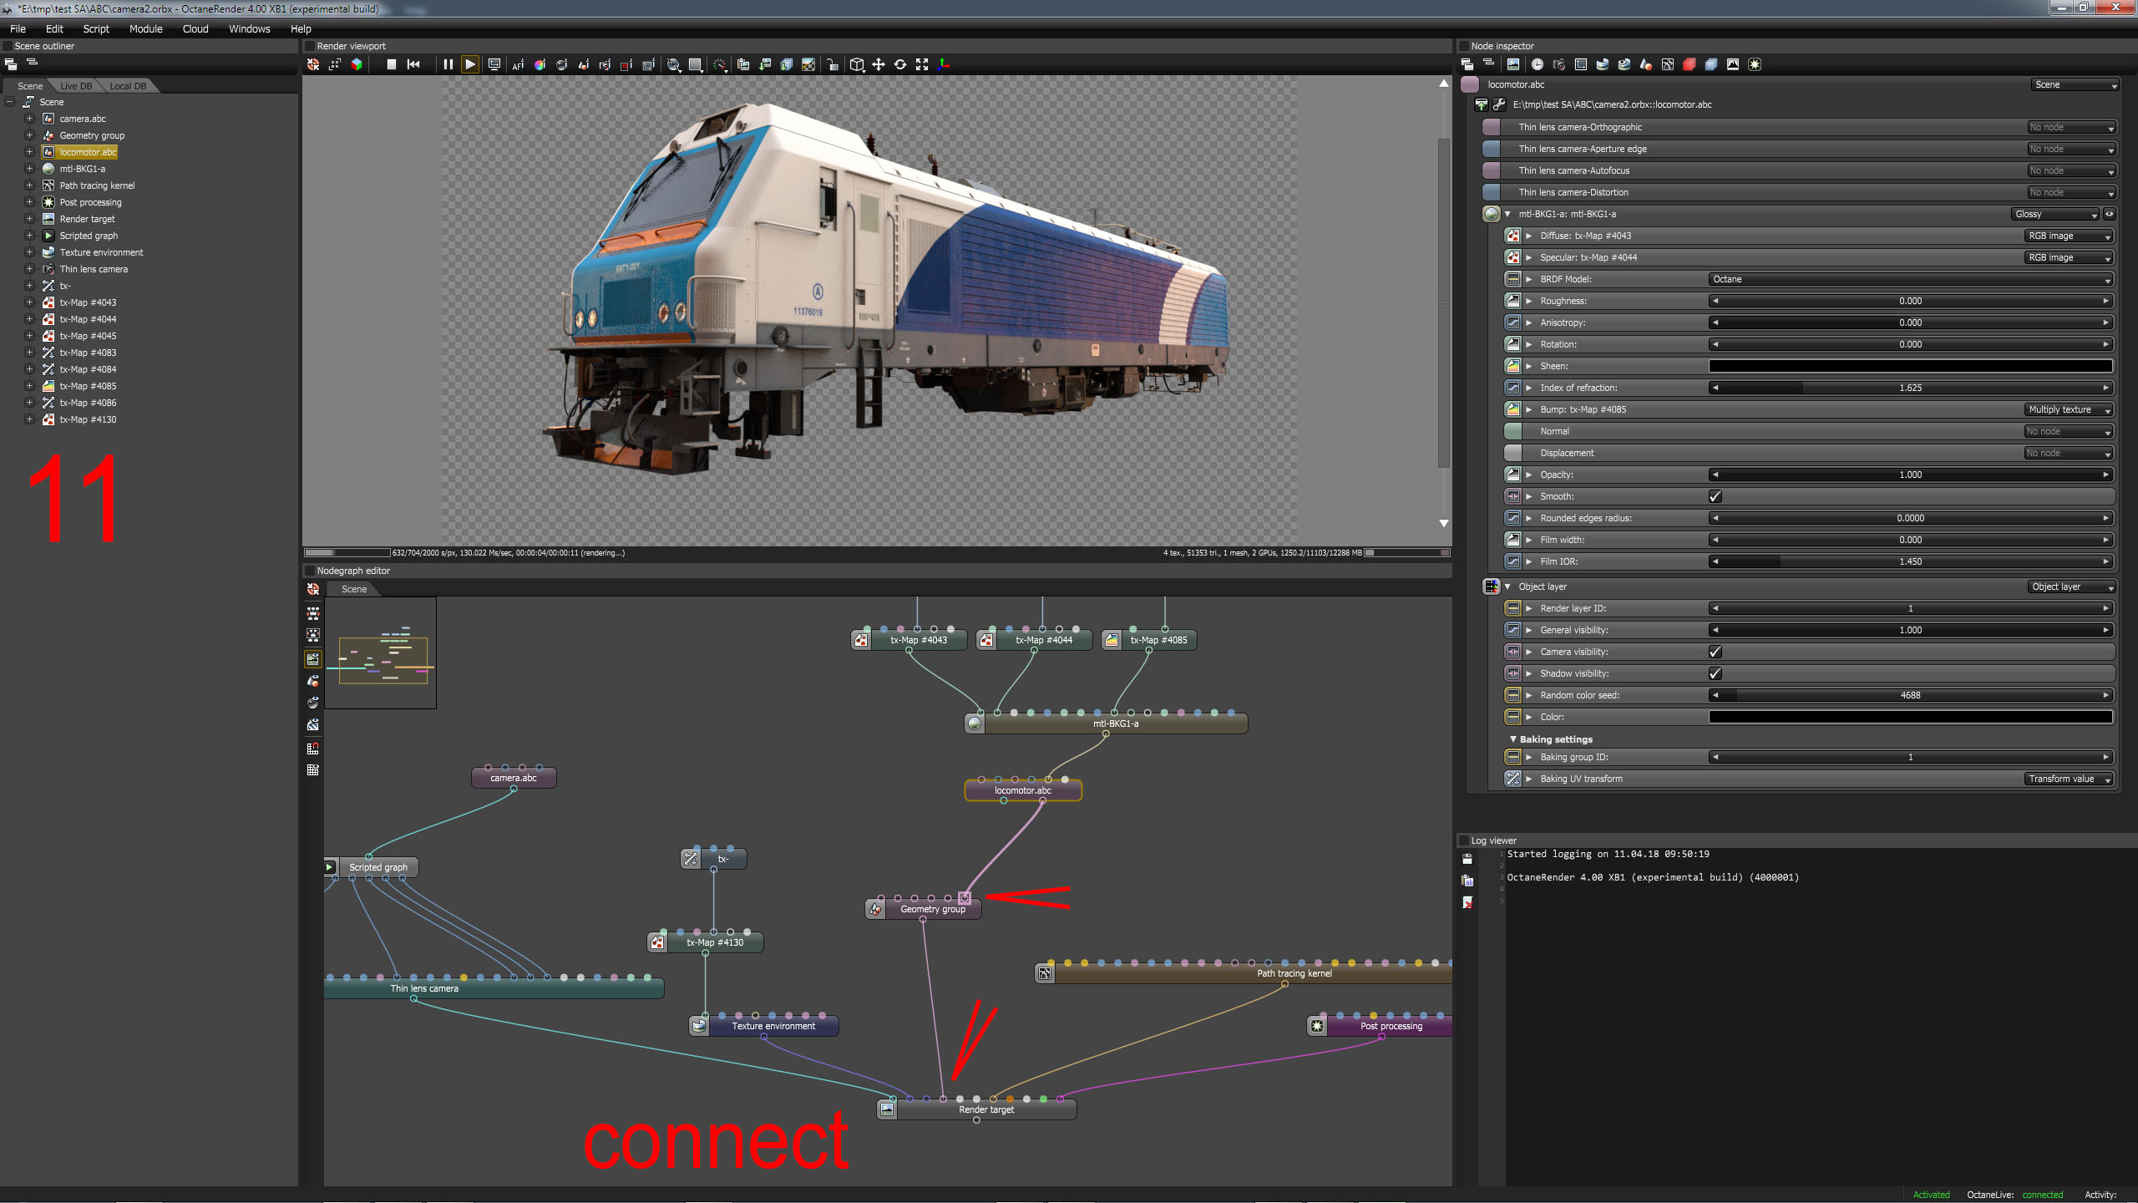The width and height of the screenshot is (2138, 1203).
Task: Click the world axis gizmo icon
Action: (944, 64)
